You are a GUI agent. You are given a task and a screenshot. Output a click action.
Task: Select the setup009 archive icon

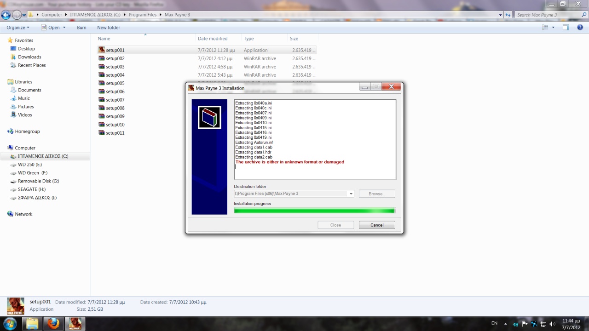pyautogui.click(x=102, y=116)
